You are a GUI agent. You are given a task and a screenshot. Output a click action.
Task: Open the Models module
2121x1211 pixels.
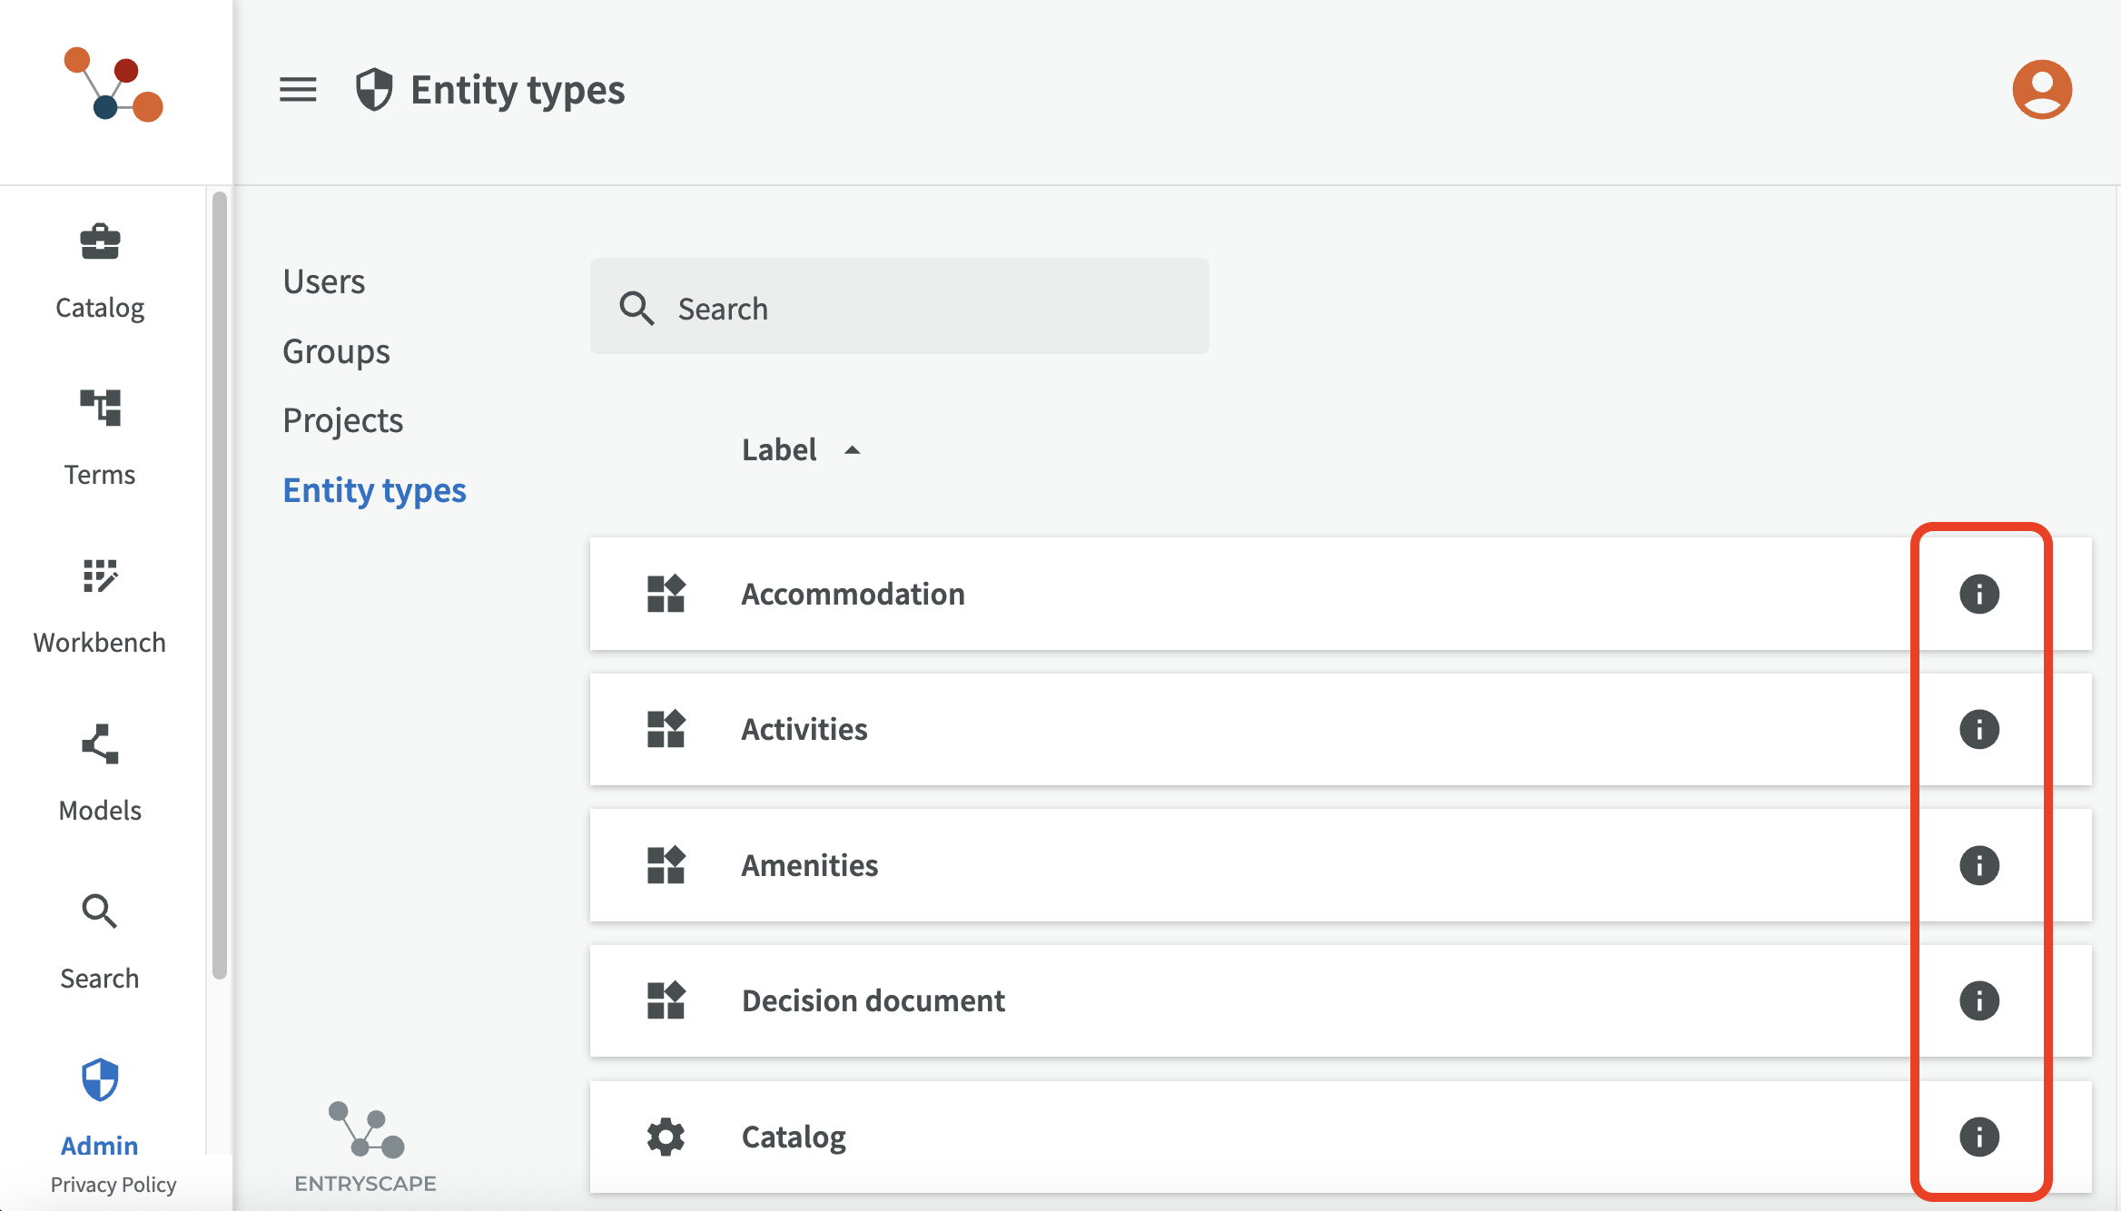click(x=100, y=773)
